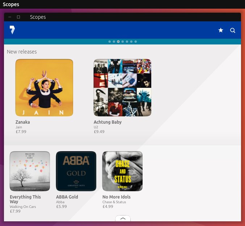Click the £4.99 price under No More Idols
Screen dimensions: 245x226
[108, 206]
